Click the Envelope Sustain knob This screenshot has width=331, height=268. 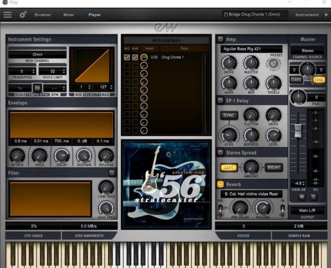[x=84, y=155]
